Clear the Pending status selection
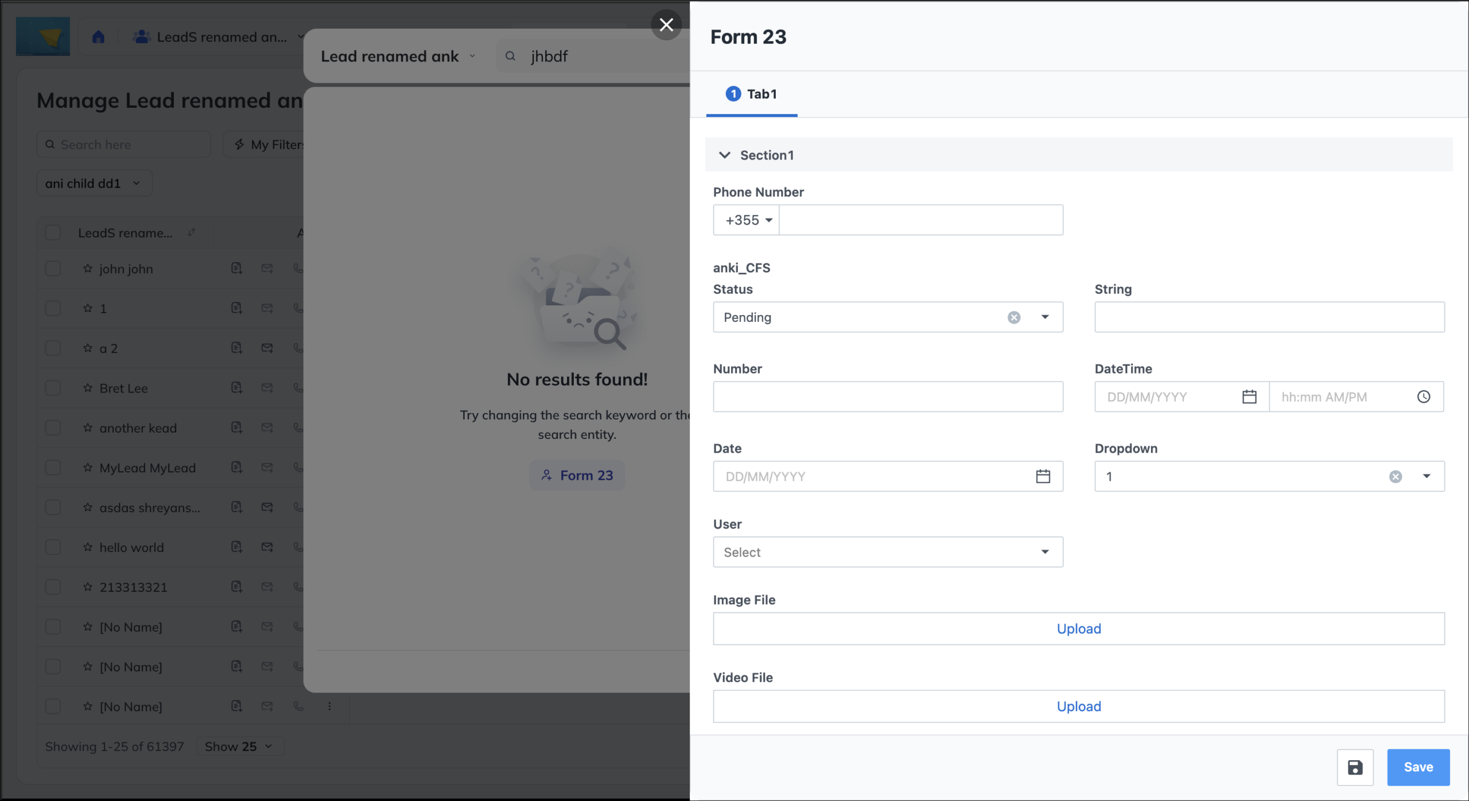Viewport: 1469px width, 801px height. pos(1014,317)
